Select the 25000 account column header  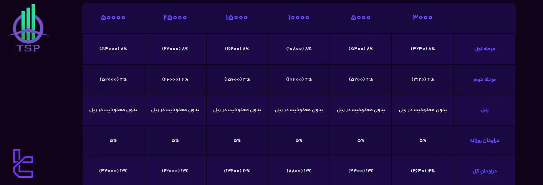click(175, 18)
